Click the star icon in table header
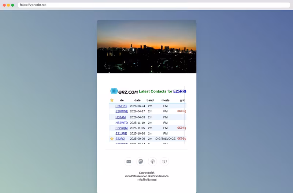Screen dimensions: 293x193 112,100
